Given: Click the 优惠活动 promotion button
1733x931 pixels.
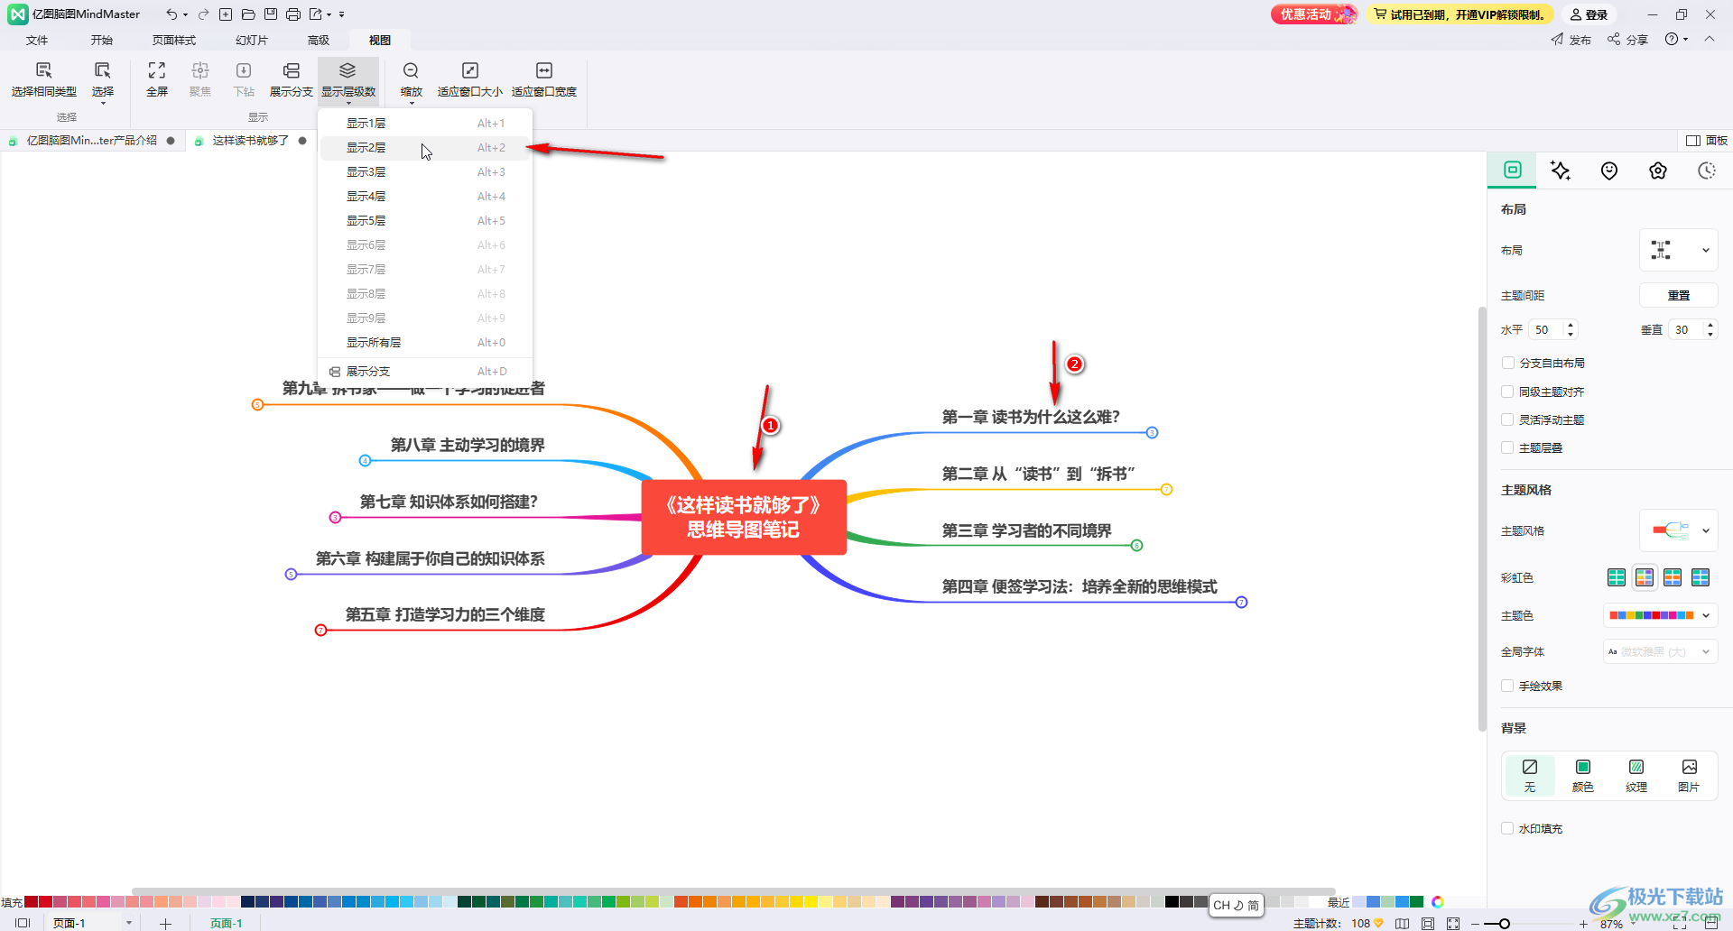Looking at the screenshot, I should coord(1314,14).
